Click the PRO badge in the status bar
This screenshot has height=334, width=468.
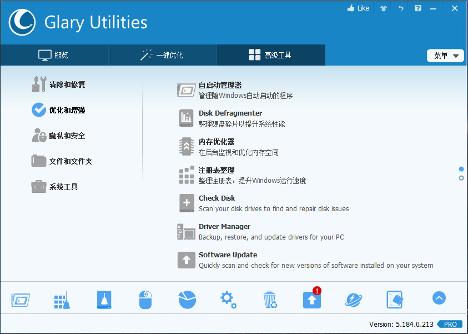point(450,324)
